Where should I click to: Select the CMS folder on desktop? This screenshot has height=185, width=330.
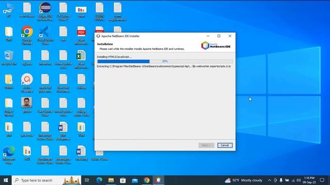tap(9, 33)
